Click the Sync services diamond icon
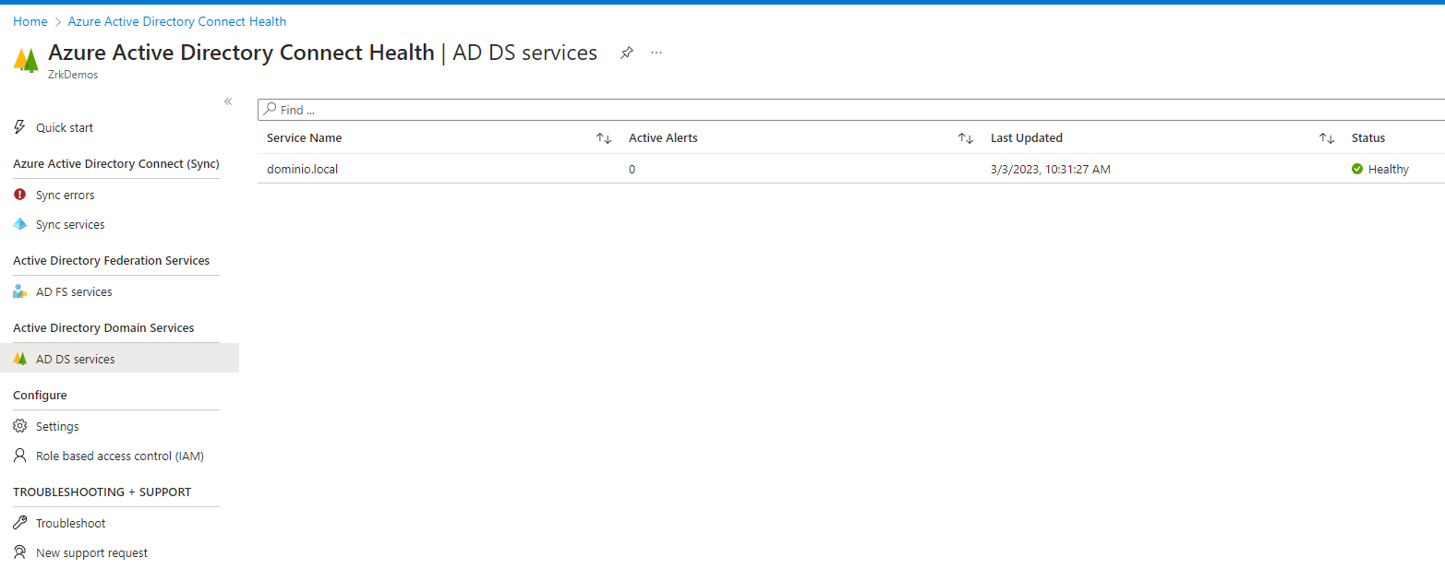 [x=20, y=224]
